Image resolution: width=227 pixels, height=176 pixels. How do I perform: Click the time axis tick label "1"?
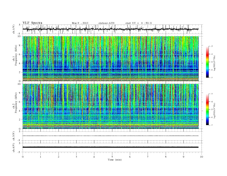[40, 157]
